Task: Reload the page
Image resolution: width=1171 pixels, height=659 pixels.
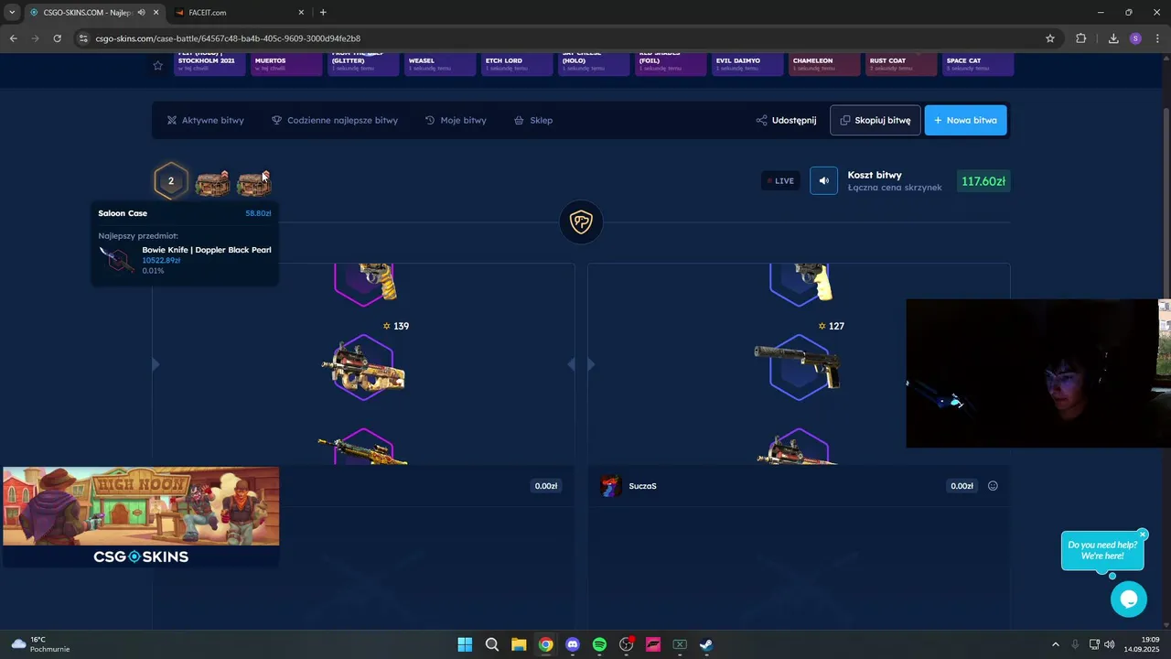Action: (57, 38)
